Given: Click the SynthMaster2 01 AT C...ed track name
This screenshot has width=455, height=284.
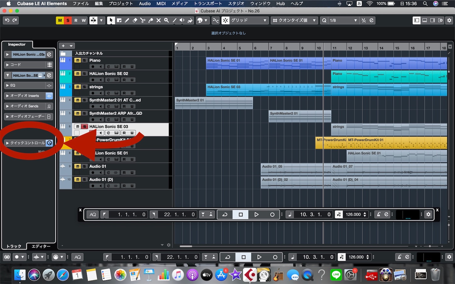Looking at the screenshot, I should point(115,100).
